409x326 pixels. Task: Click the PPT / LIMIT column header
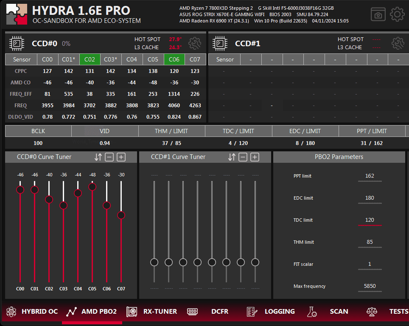372,131
